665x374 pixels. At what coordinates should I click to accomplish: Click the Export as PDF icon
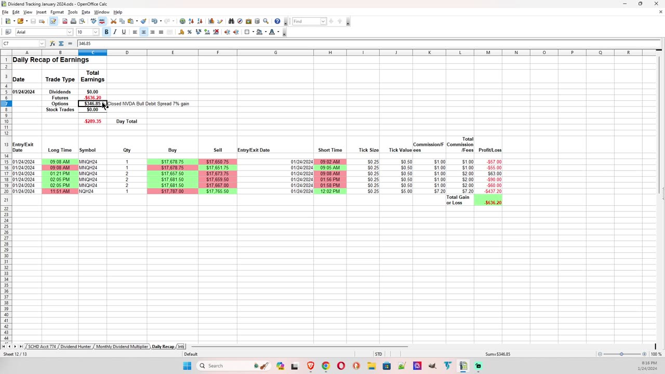[x=64, y=21]
